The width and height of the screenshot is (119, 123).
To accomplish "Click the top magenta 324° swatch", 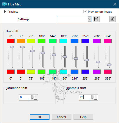I will (108, 41).
